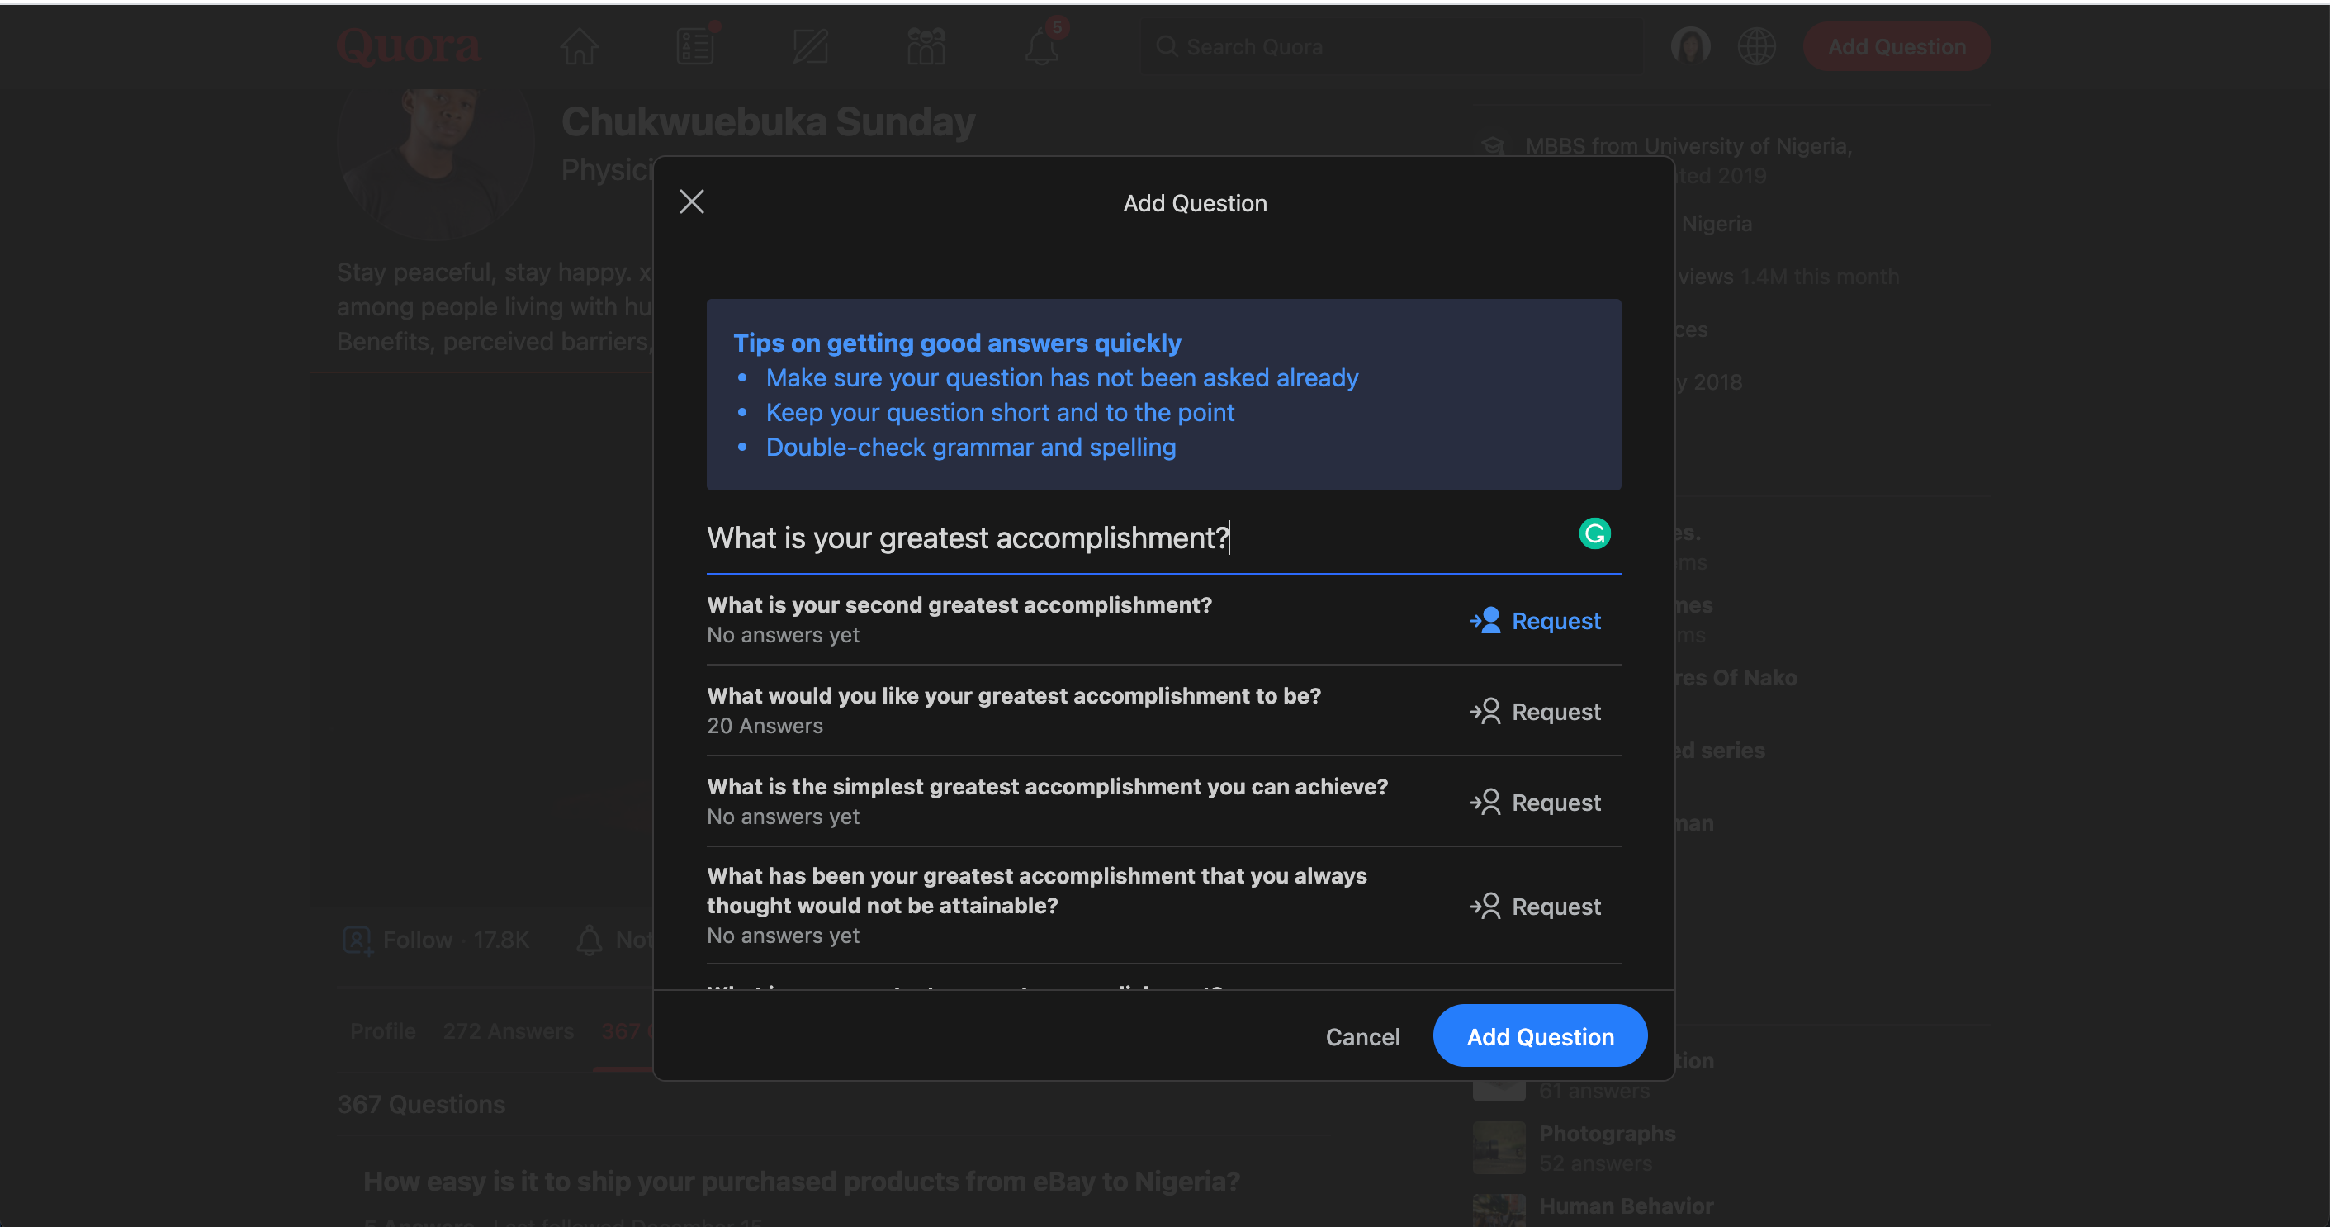Close the Add Question dialog with X
The image size is (2330, 1227).
[692, 201]
